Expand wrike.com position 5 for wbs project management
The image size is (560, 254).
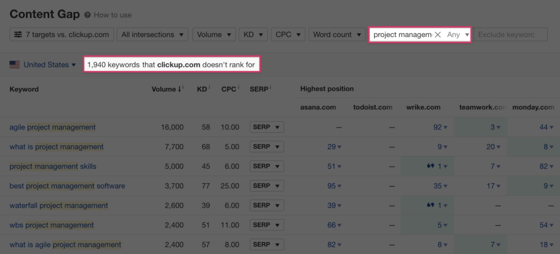tap(442, 225)
